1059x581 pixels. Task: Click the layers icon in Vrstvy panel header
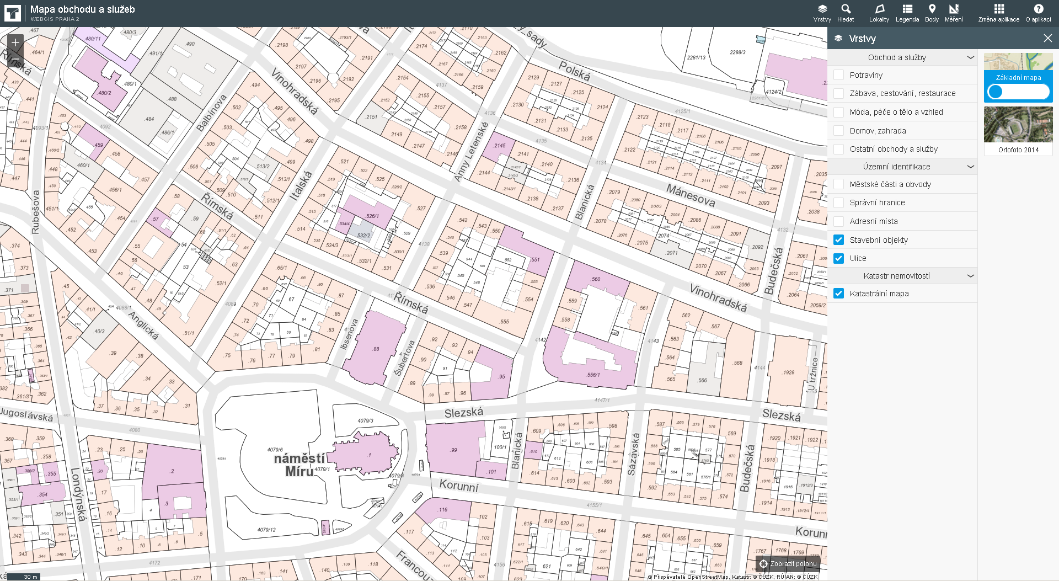(838, 38)
